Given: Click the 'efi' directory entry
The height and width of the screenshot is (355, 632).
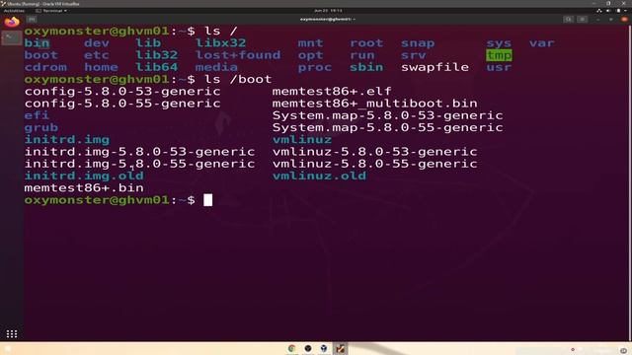Looking at the screenshot, I should tap(38, 115).
